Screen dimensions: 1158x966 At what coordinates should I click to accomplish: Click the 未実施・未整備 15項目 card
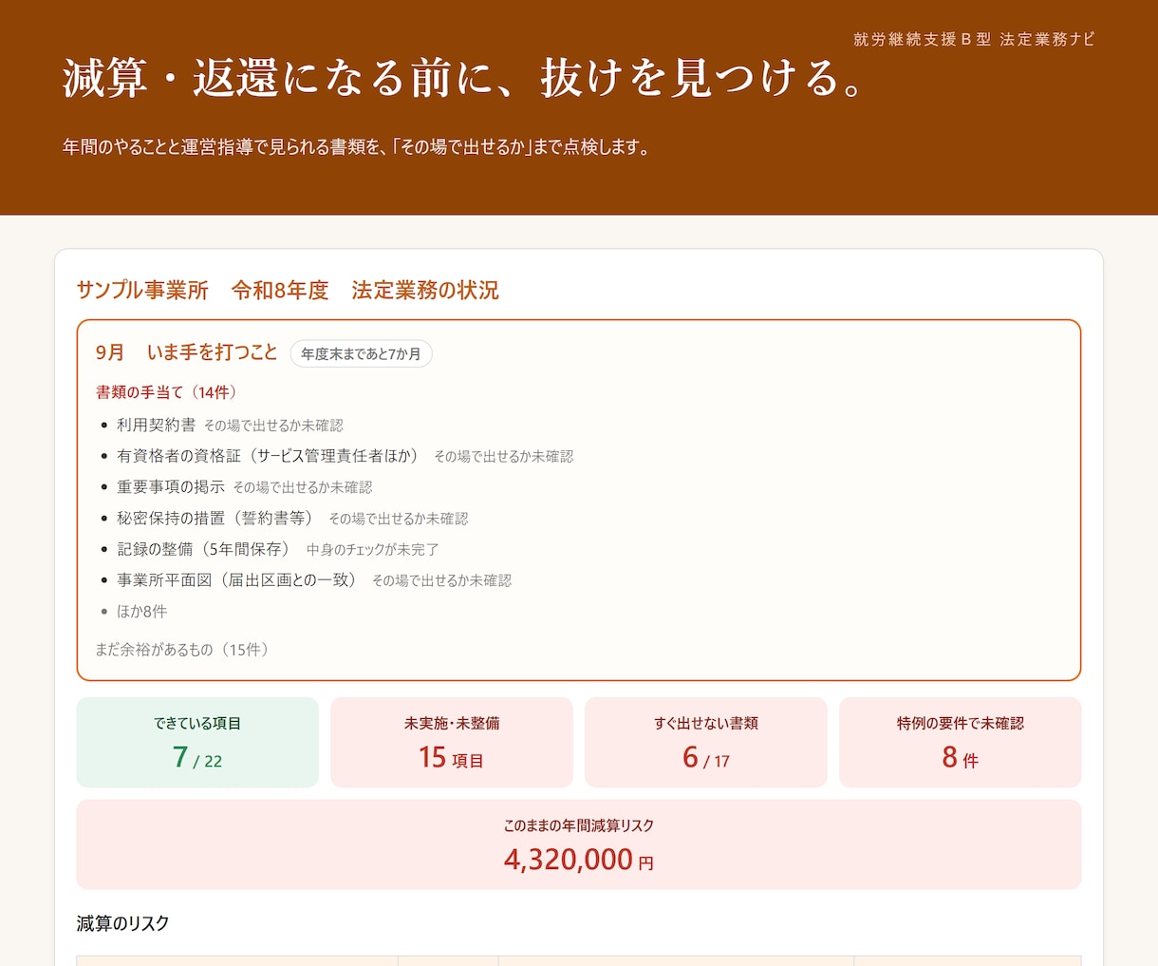coord(452,742)
